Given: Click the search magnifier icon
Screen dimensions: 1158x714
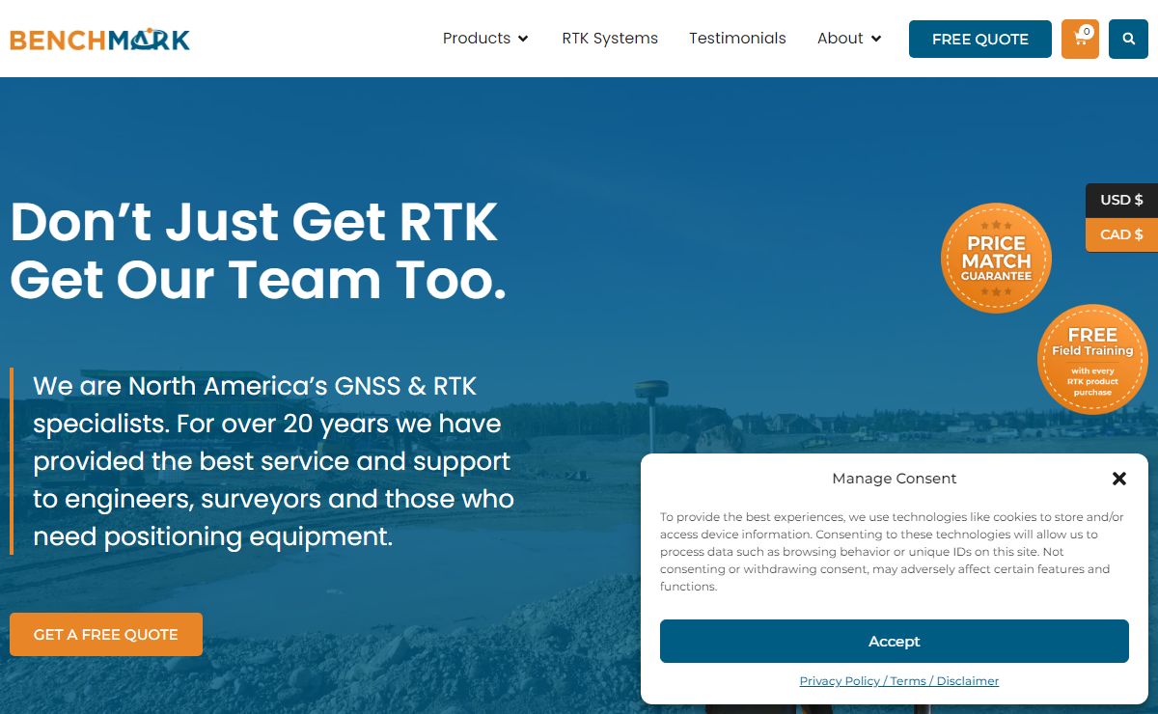Looking at the screenshot, I should click(1128, 39).
